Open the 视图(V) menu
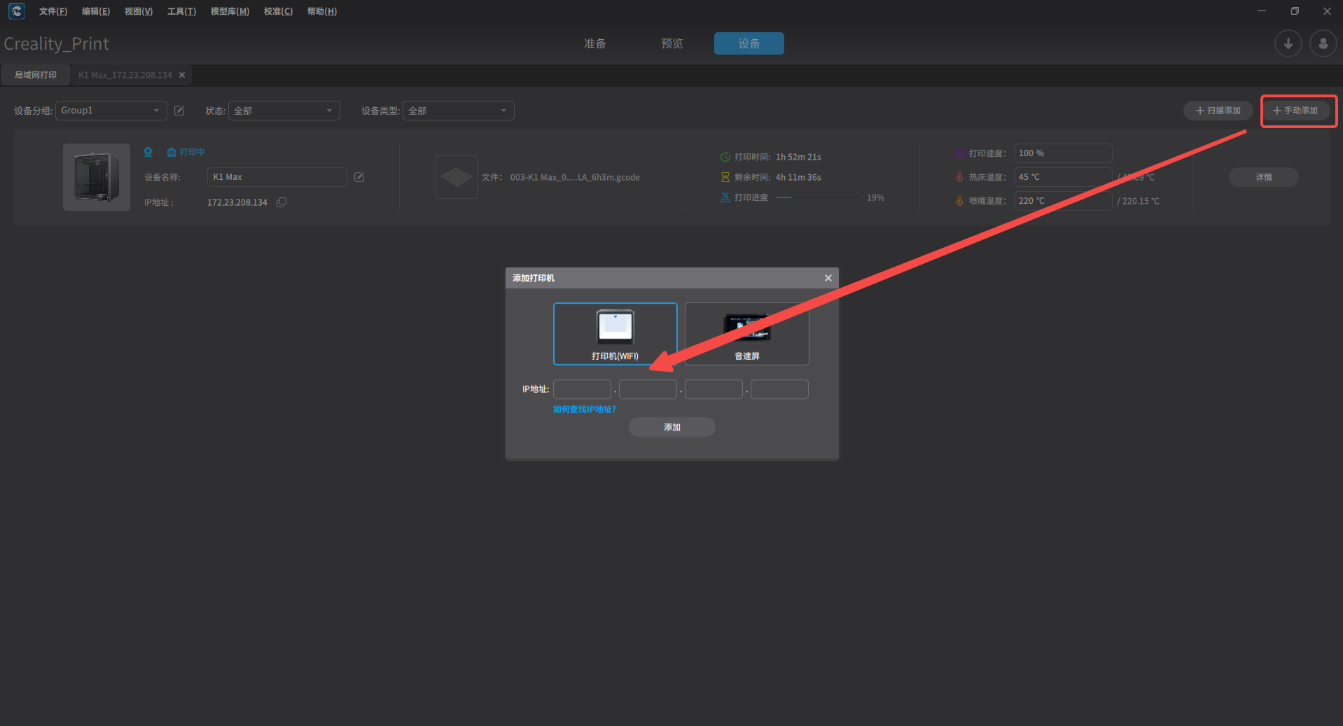 coord(139,11)
